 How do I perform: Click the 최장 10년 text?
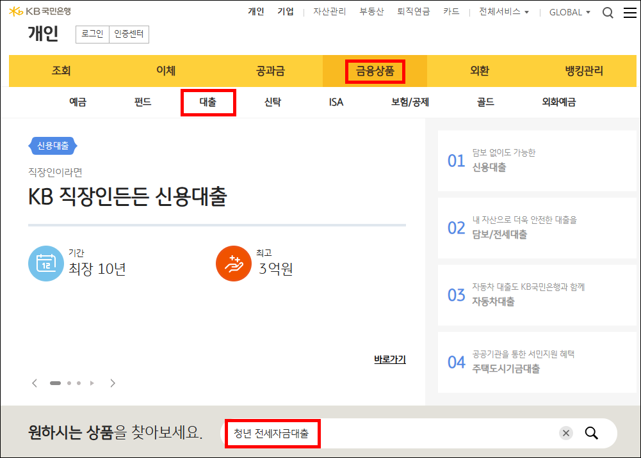[97, 269]
